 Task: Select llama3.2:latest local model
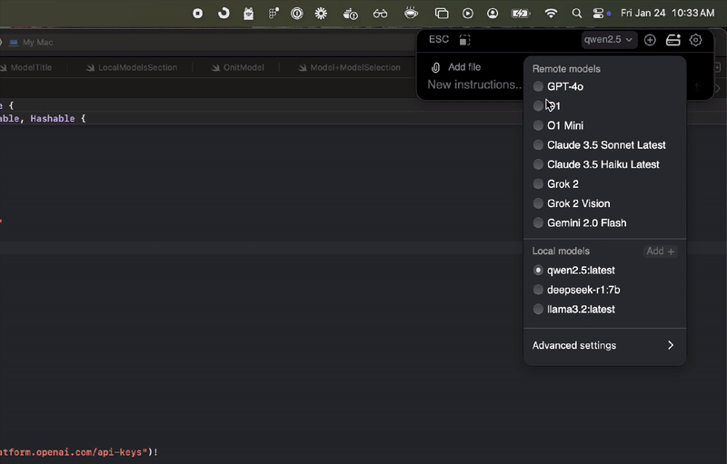(x=580, y=310)
